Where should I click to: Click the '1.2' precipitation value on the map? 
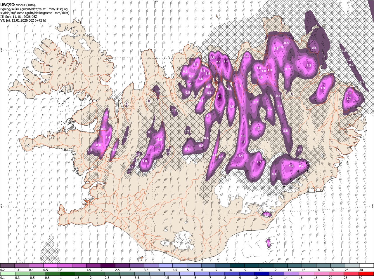pos(309,66)
